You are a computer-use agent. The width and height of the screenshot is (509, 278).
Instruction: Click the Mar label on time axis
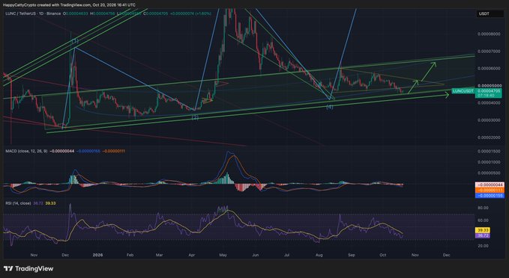point(160,255)
